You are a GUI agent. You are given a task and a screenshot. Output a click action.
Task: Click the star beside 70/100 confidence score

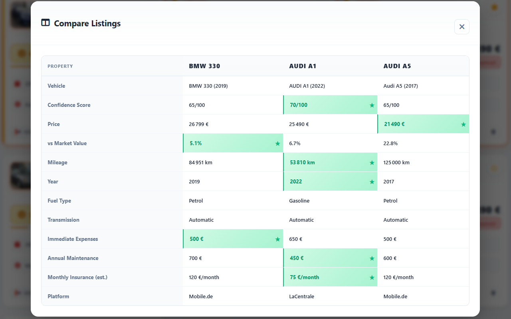click(372, 105)
